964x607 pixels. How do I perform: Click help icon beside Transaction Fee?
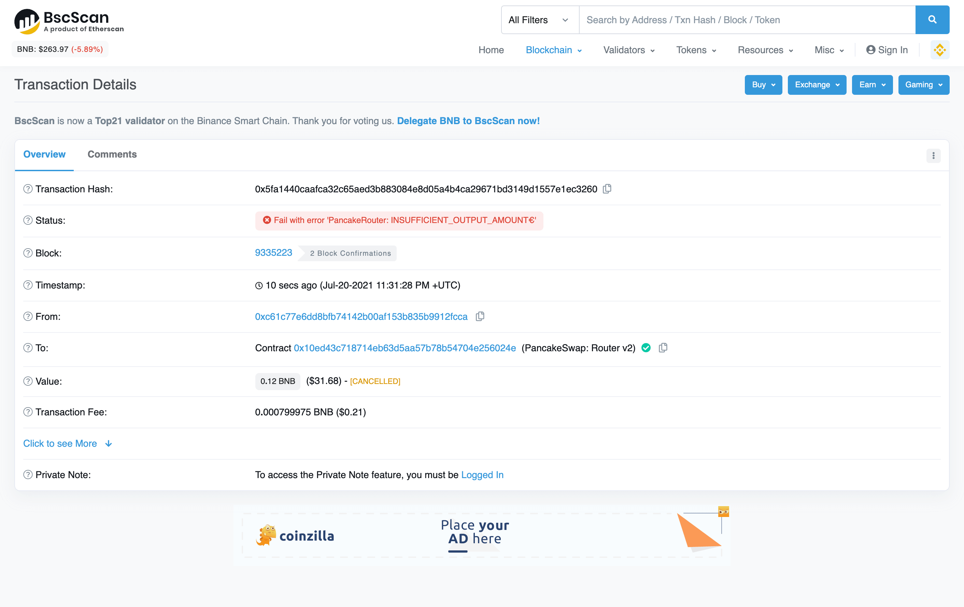point(28,412)
